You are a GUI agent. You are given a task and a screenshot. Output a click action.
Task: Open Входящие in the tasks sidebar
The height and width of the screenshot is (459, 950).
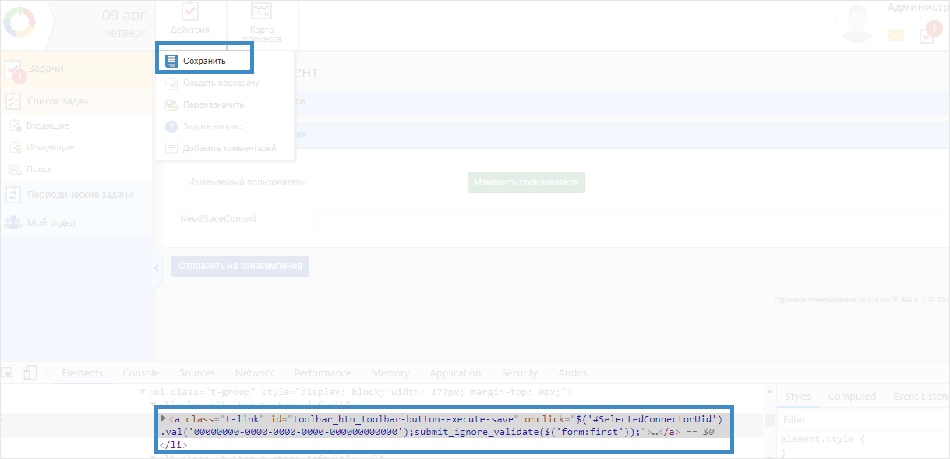click(48, 125)
